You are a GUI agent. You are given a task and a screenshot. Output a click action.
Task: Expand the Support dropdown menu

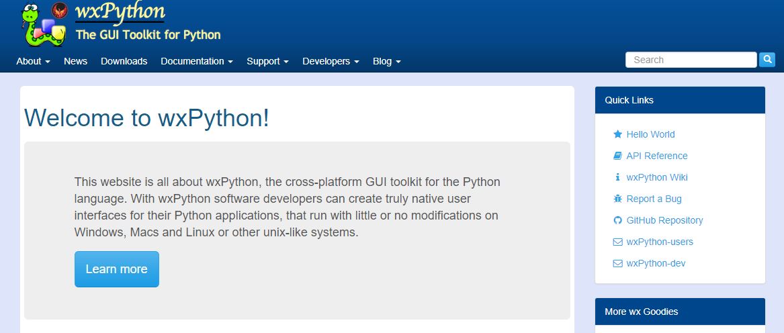[x=267, y=61]
